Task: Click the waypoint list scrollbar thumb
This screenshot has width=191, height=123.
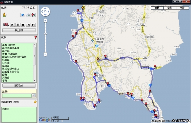Action: tap(35, 56)
